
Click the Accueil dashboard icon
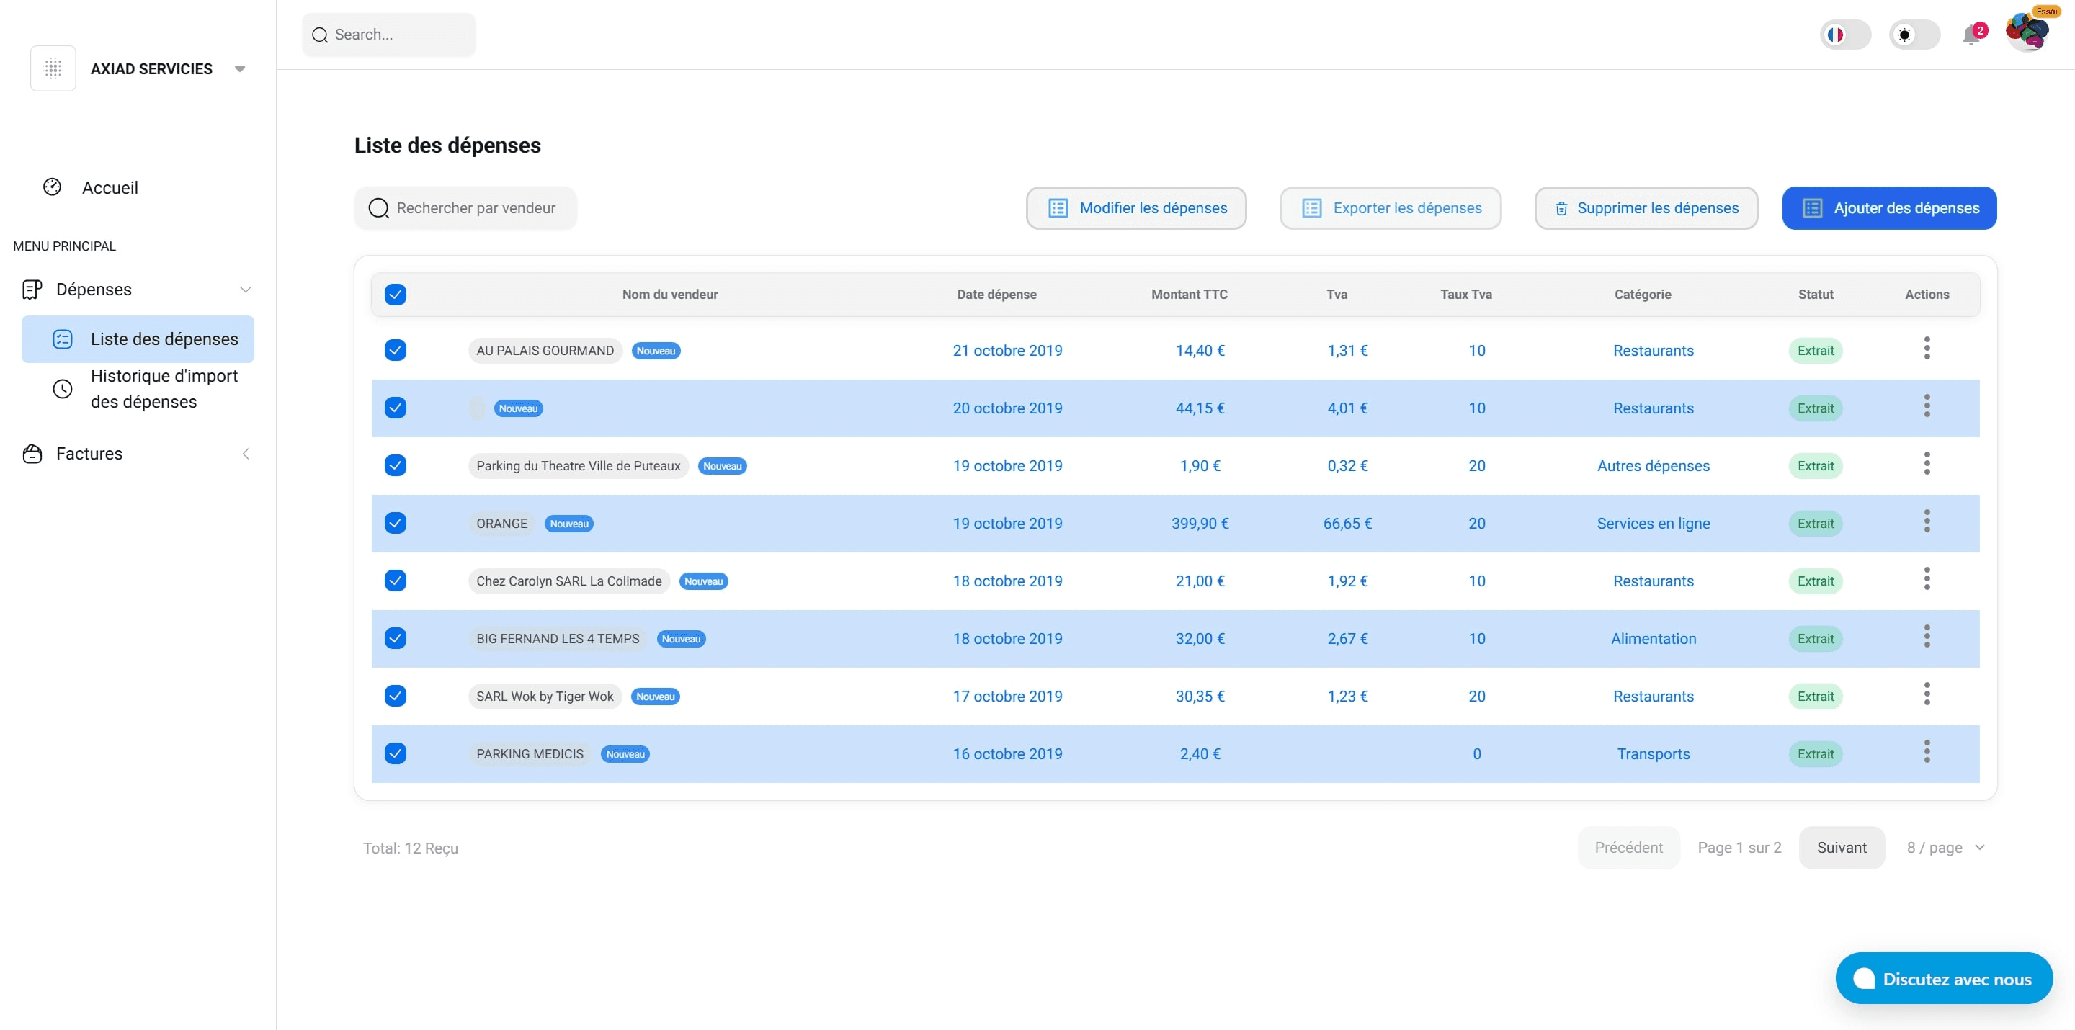53,187
